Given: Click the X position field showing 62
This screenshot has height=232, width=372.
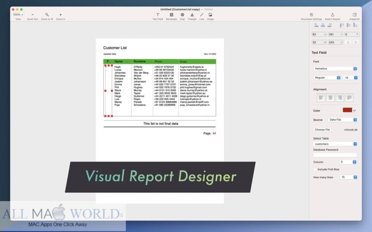Looking at the screenshot, I should pyautogui.click(x=319, y=34).
